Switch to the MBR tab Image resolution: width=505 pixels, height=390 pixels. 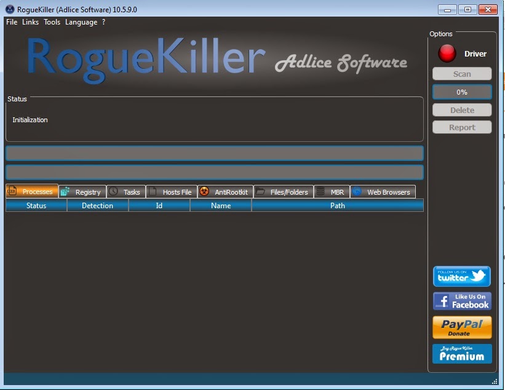pyautogui.click(x=332, y=192)
